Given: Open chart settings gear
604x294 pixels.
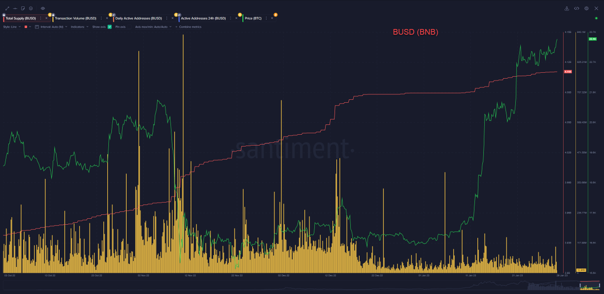Looking at the screenshot, I should (x=586, y=9).
